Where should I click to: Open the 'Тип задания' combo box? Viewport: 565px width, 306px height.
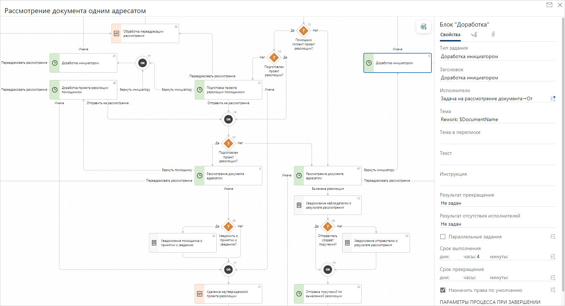[x=497, y=56]
